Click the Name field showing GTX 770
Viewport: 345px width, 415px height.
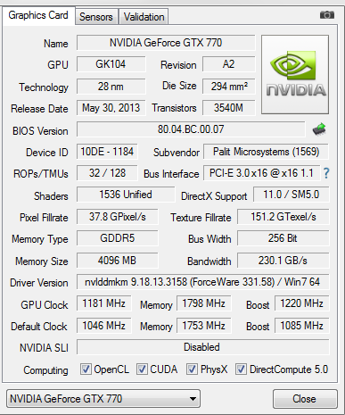tap(166, 43)
